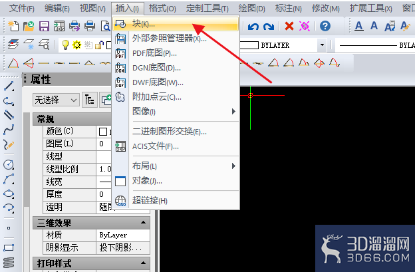415x272 pixels.
Task: Open the 无选择 selection dropdown
Action: pos(56,100)
